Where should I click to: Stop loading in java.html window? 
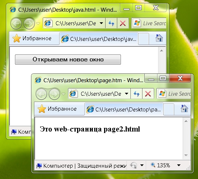[x=123, y=23]
